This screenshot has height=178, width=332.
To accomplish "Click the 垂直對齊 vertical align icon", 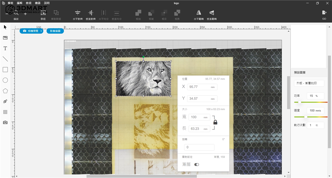I will point(90,13).
